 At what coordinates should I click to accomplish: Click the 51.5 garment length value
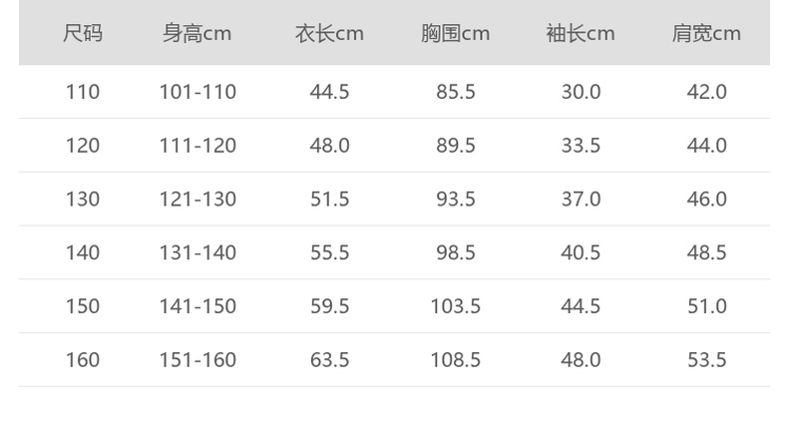click(x=329, y=200)
